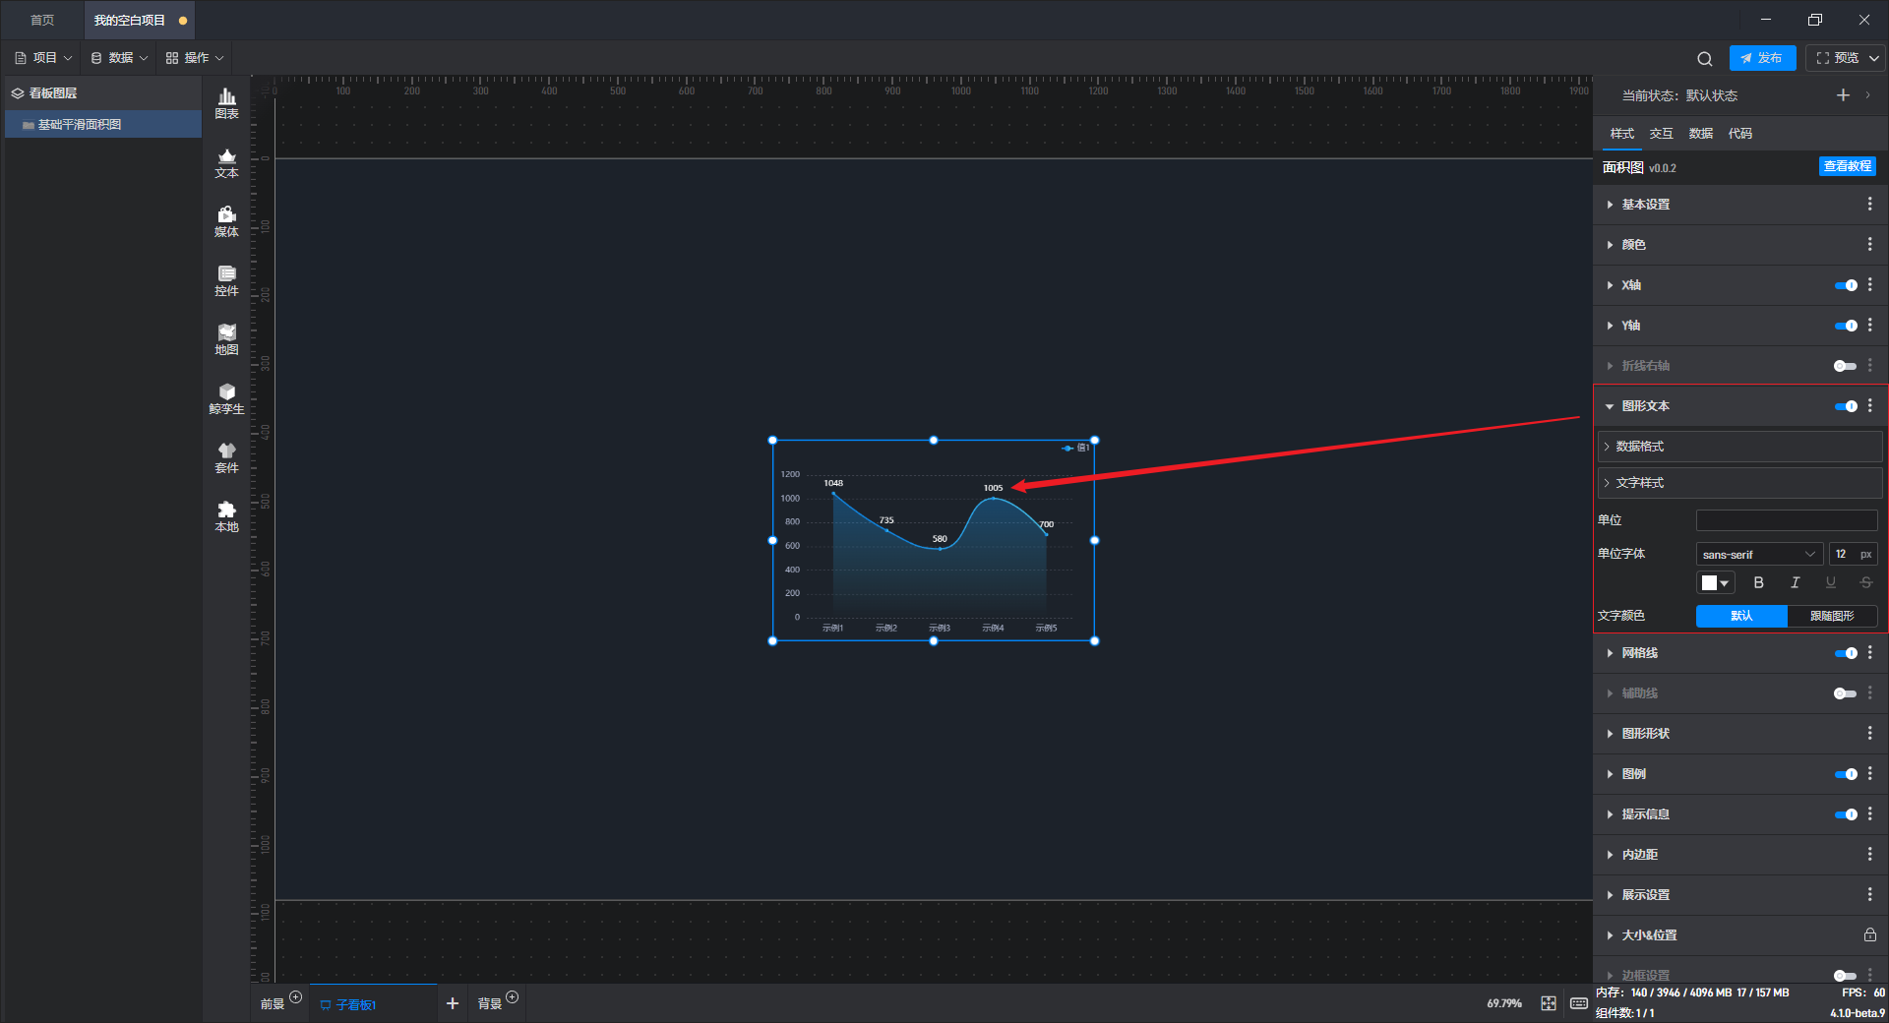The image size is (1889, 1023).
Task: Toggle the Y轴 switch
Action: (1846, 326)
